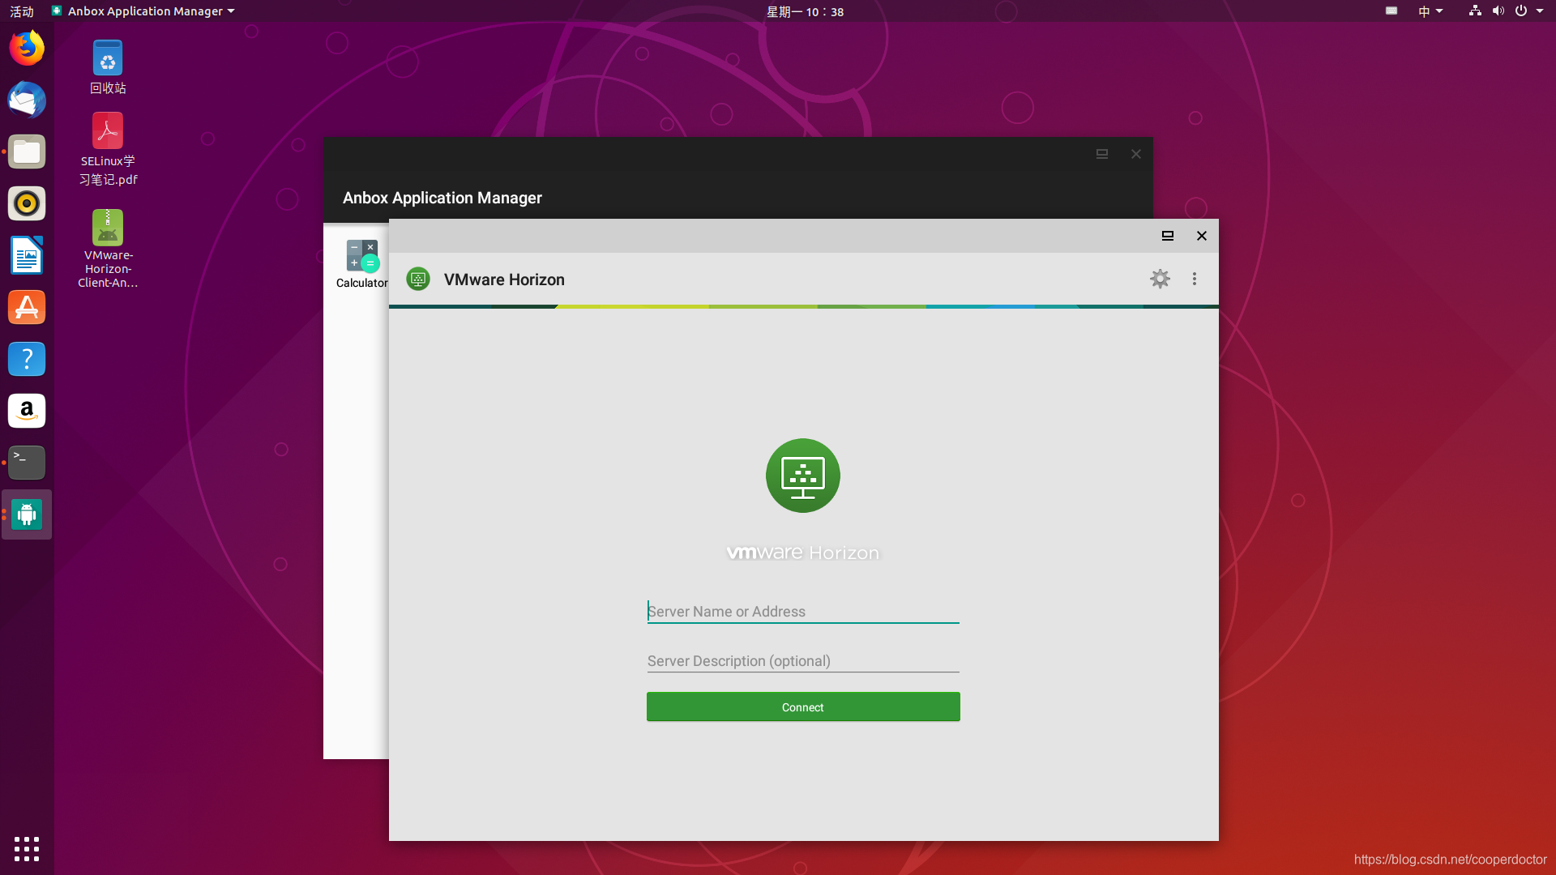Launch Firefox from the dock
Image resolution: width=1556 pixels, height=875 pixels.
pos(27,48)
